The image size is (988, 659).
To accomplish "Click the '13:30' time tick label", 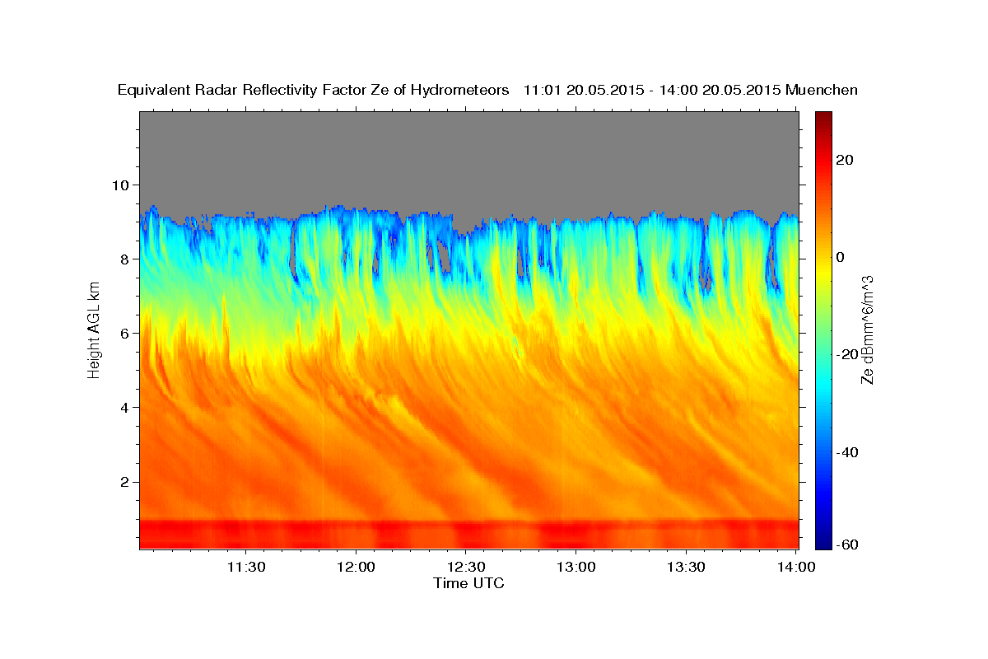I will click(686, 567).
